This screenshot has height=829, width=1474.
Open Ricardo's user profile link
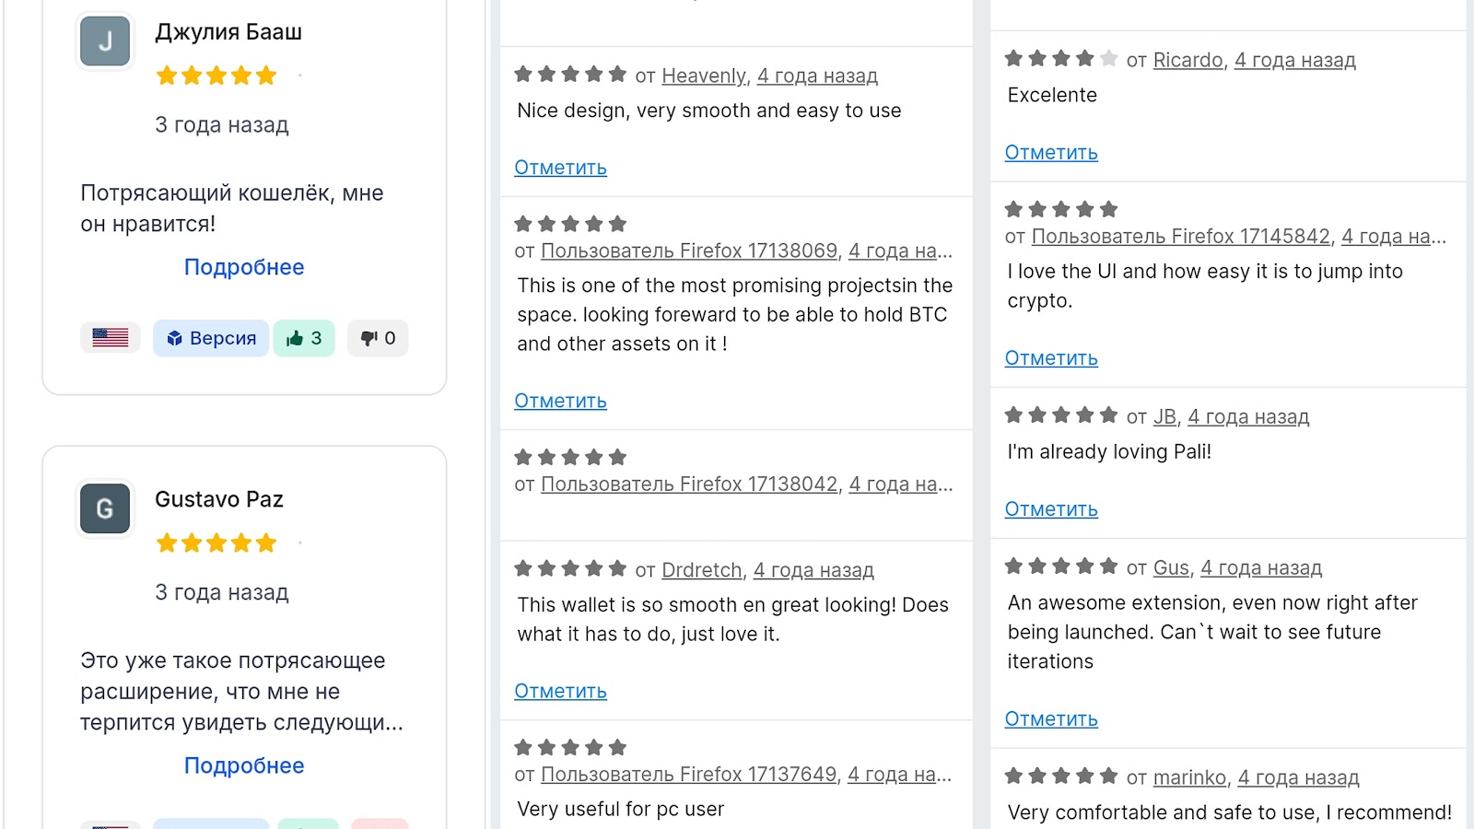click(x=1188, y=60)
